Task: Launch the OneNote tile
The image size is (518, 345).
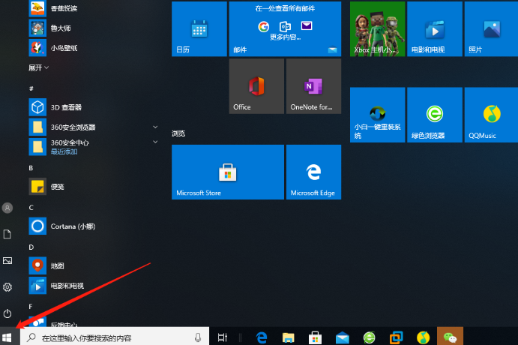Action: click(x=313, y=86)
